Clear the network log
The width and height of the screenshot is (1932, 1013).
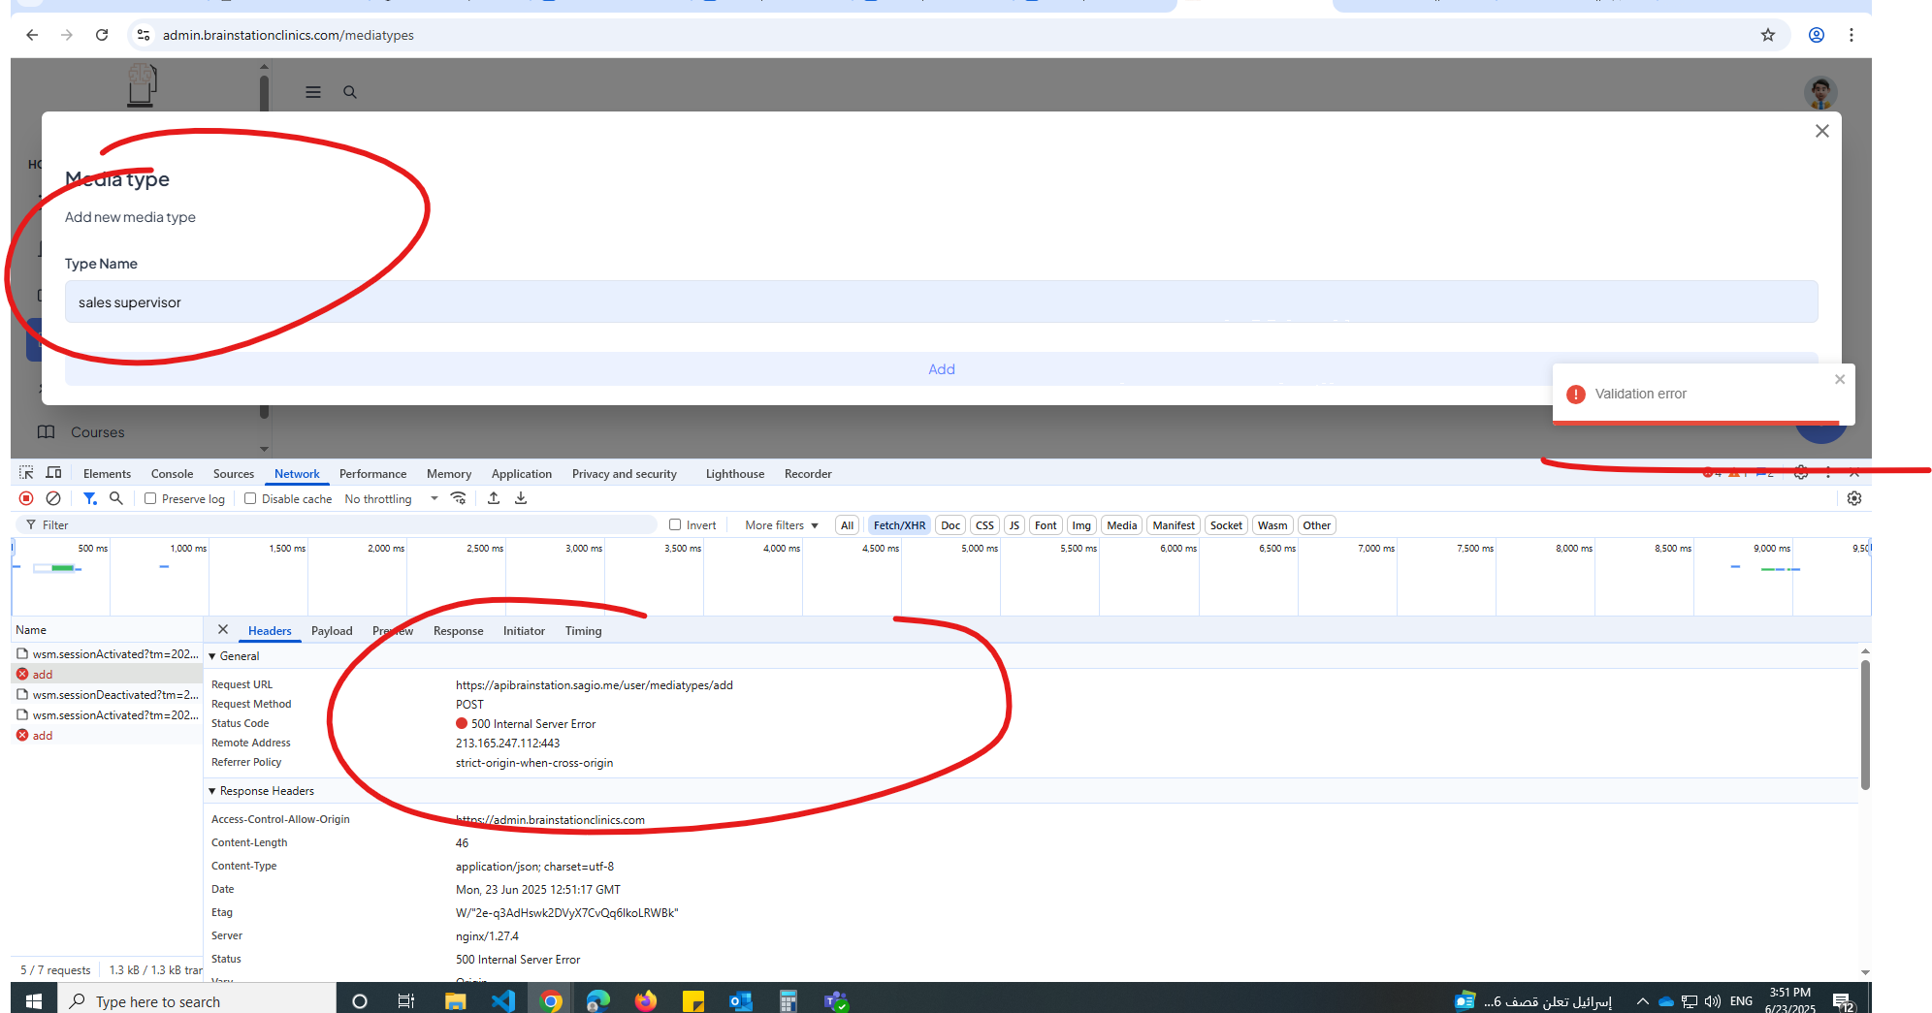point(53,498)
